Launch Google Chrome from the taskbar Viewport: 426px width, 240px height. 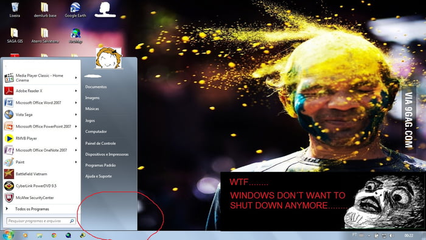click(54, 235)
